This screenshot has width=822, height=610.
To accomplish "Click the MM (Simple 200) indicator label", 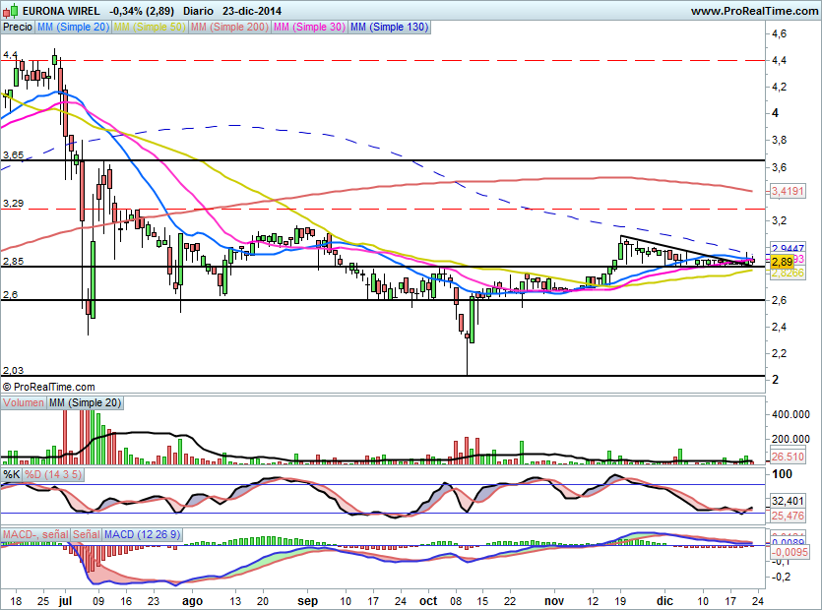I will tap(227, 28).
